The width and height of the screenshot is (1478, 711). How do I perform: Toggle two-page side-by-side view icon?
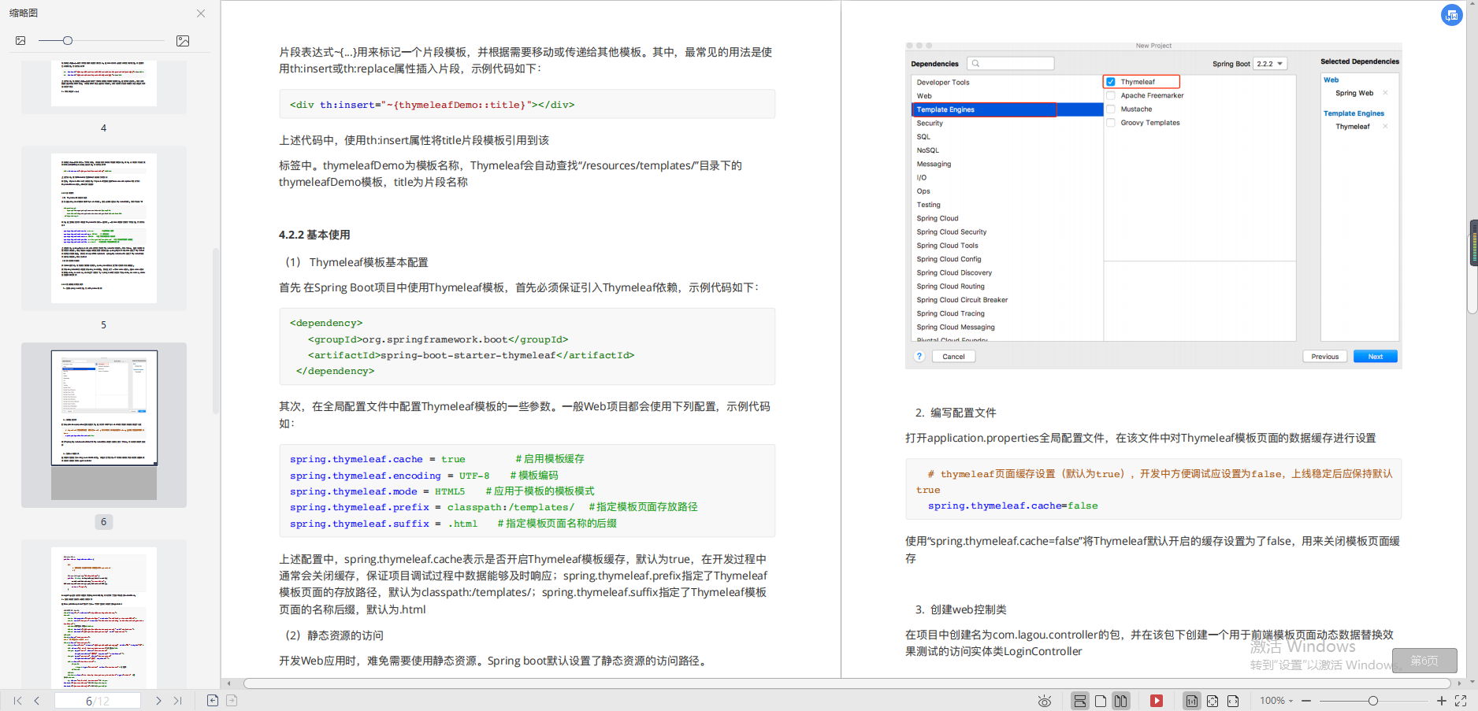(1120, 701)
